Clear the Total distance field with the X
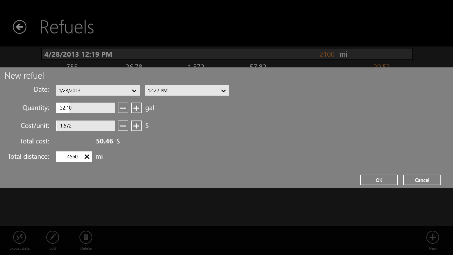Screen dimensions: 453x255 point(87,157)
